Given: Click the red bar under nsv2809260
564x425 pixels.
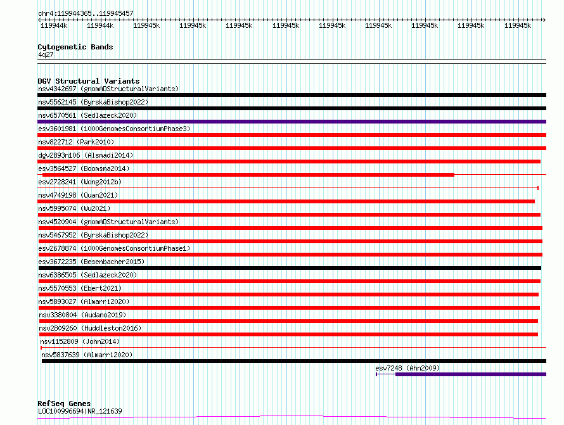Looking at the screenshot, I should point(288,335).
